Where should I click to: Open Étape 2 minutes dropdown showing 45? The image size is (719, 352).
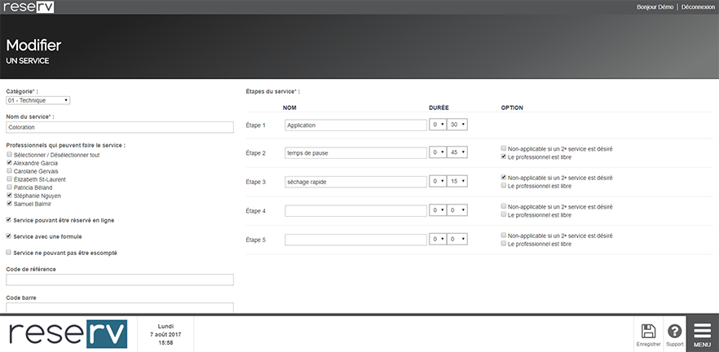[x=457, y=153]
